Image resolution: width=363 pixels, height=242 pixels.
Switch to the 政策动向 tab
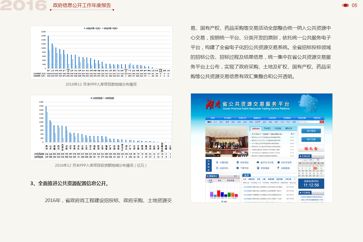pos(256,129)
